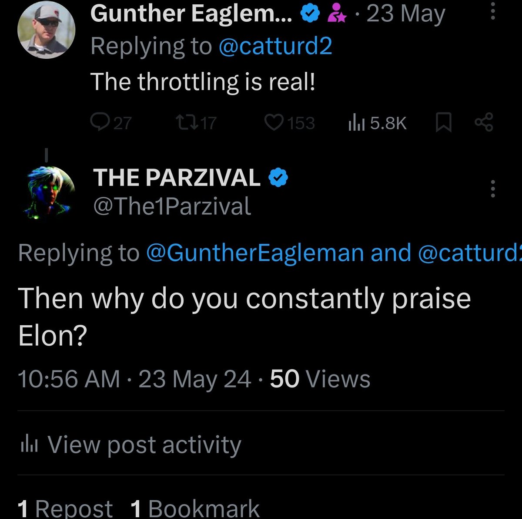Click the @catturd2 mention under Gunther's name

(x=275, y=46)
